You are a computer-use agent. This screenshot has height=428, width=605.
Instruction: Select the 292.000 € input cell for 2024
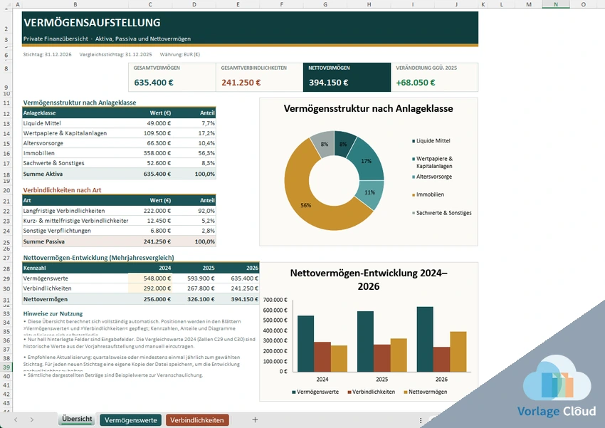tap(150, 288)
